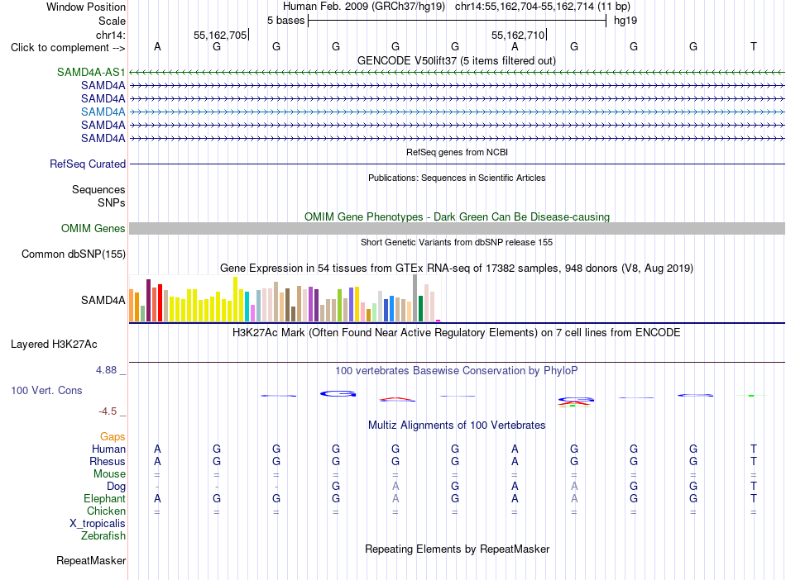Viewport: 786px width, 580px height.
Task: Click the 100 Vert. Cons track label
Action: coord(46,390)
